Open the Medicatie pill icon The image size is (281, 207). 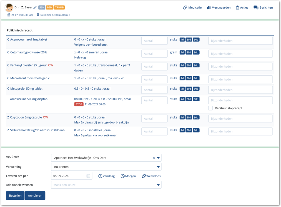tap(185, 8)
